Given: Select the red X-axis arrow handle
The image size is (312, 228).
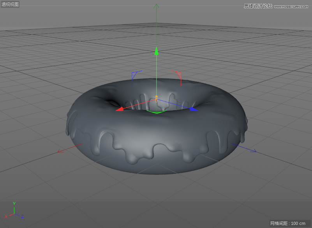Looking at the screenshot, I should (120, 110).
